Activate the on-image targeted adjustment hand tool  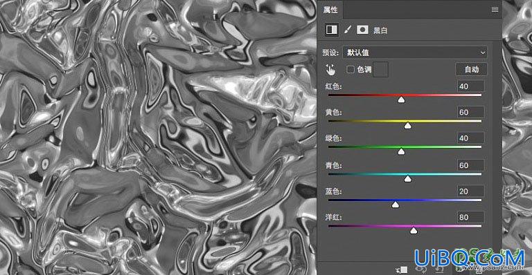330,70
